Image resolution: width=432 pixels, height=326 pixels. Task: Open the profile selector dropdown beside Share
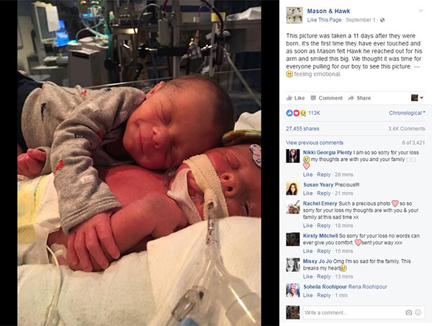coord(417,97)
